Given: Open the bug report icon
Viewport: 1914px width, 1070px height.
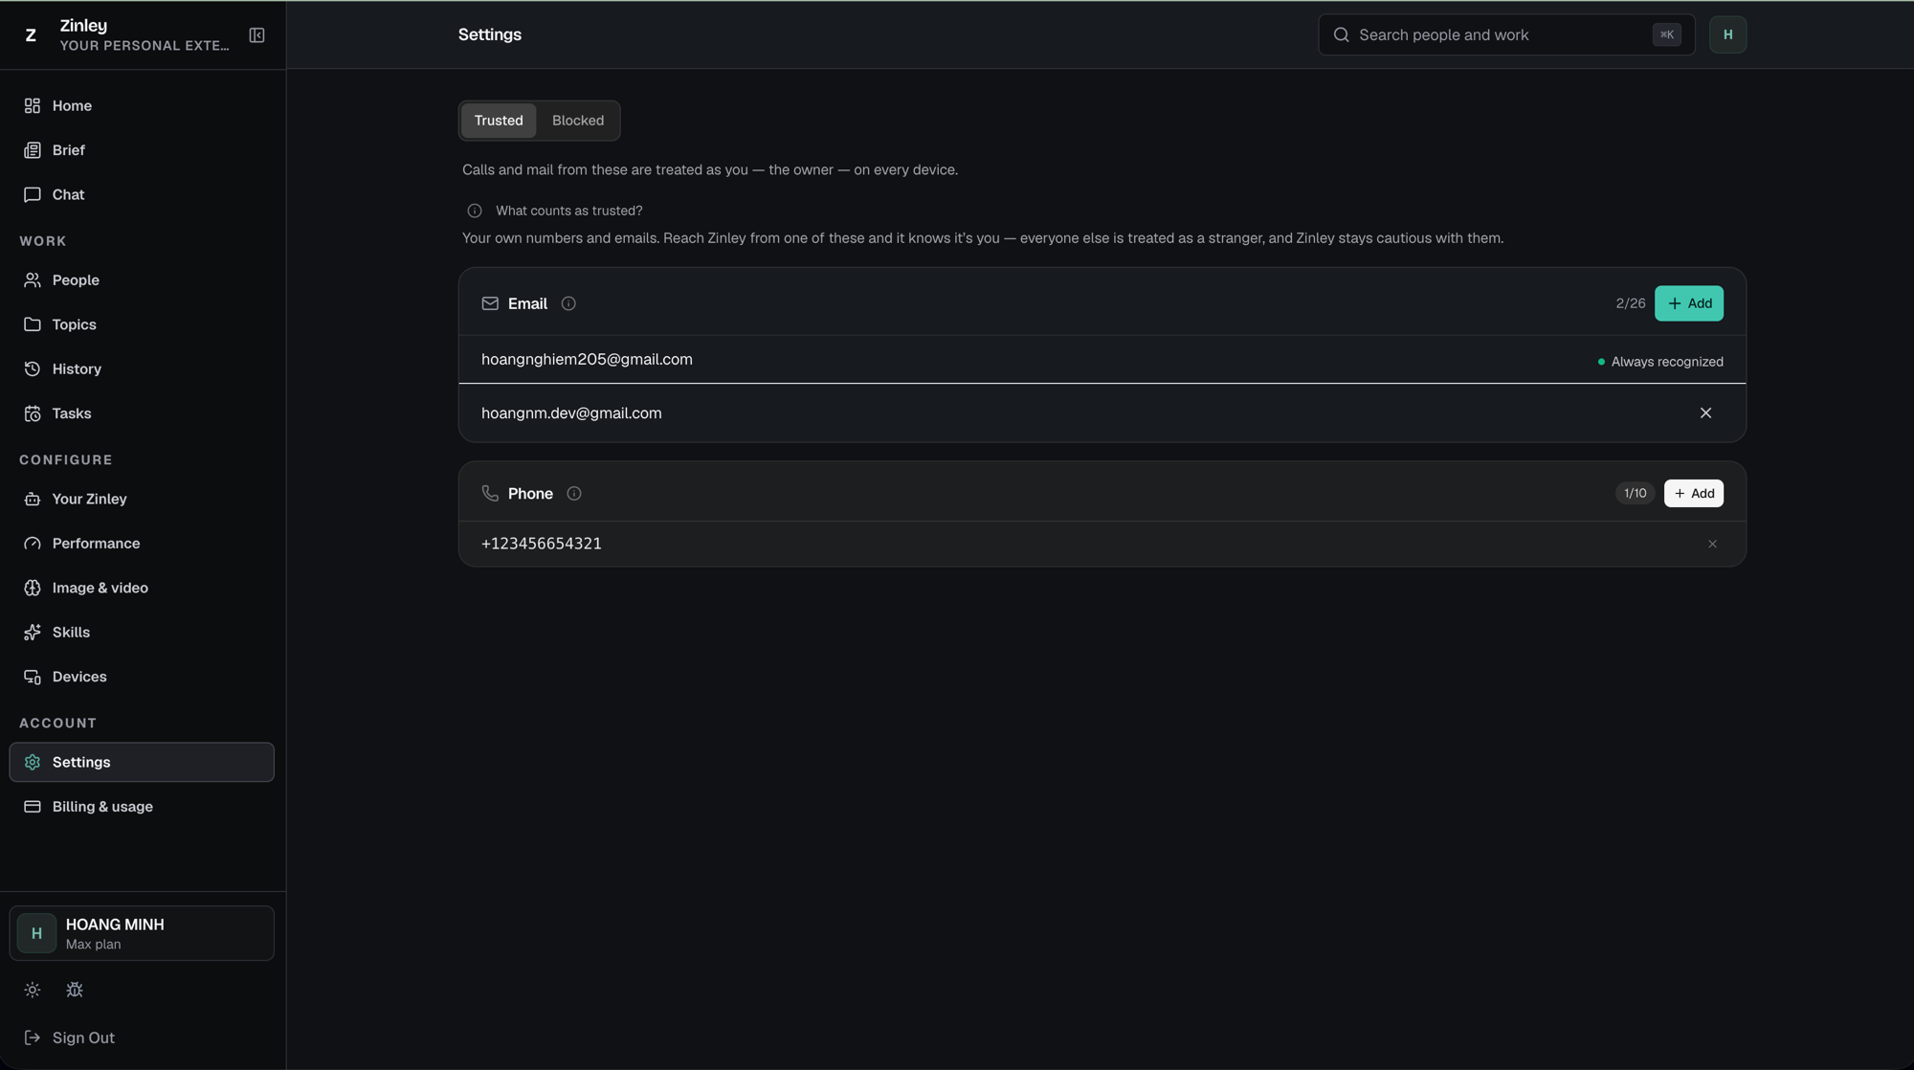Looking at the screenshot, I should 75,990.
